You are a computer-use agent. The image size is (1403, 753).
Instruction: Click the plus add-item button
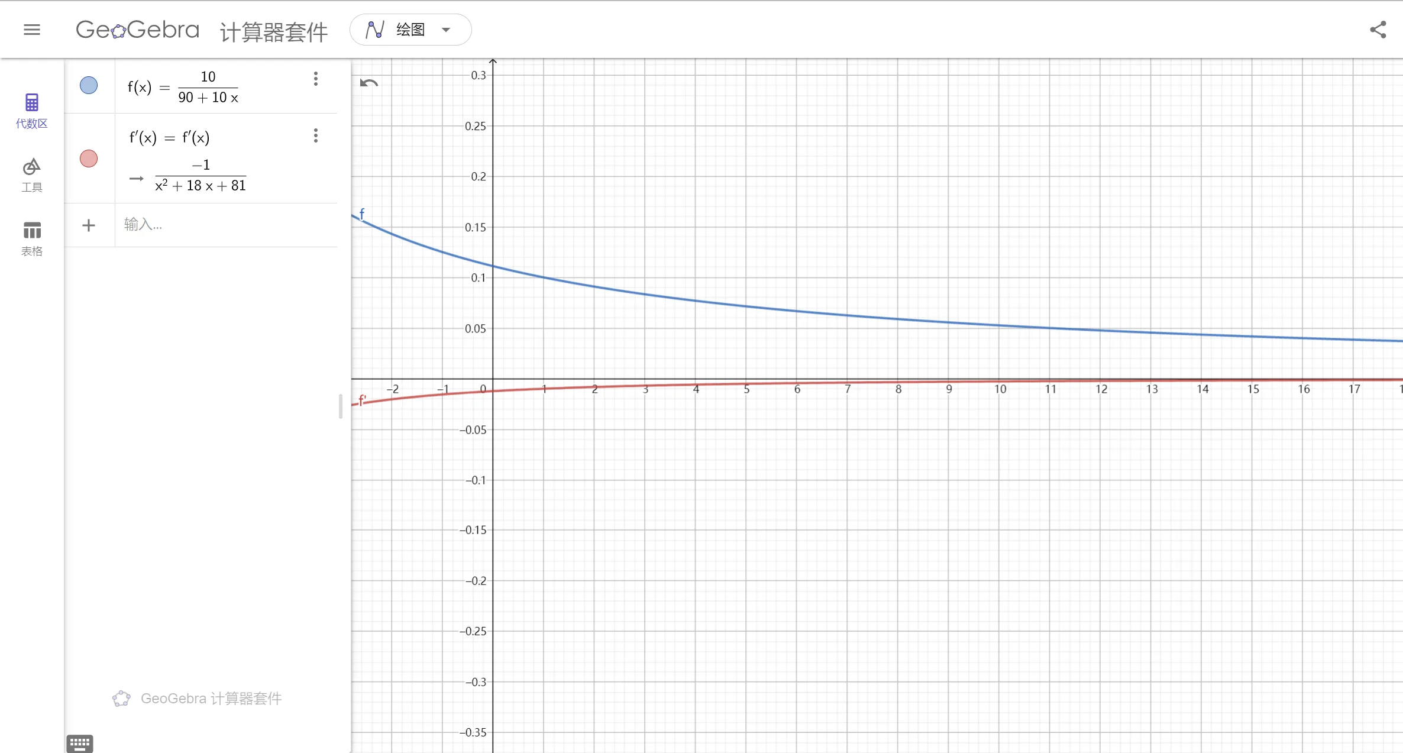(89, 225)
